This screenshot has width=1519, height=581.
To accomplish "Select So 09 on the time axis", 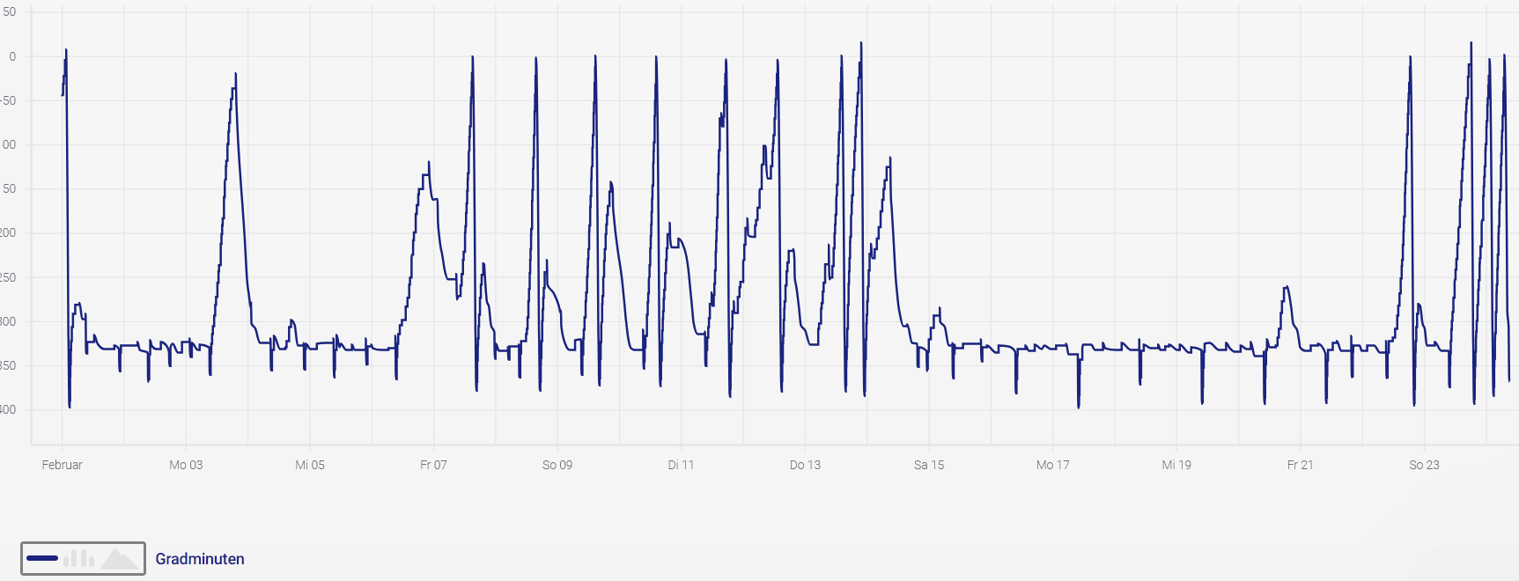I will coord(557,465).
